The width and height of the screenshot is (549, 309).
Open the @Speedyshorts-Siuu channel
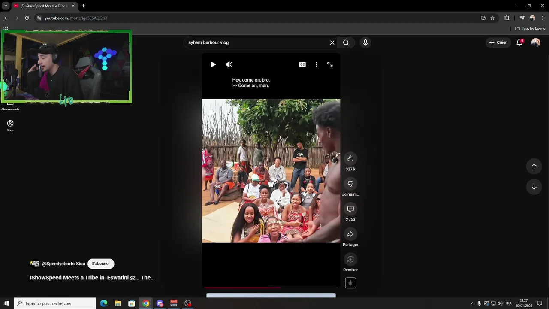tap(63, 264)
